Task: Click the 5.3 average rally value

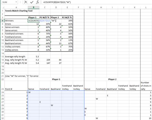Action: [34, 57]
